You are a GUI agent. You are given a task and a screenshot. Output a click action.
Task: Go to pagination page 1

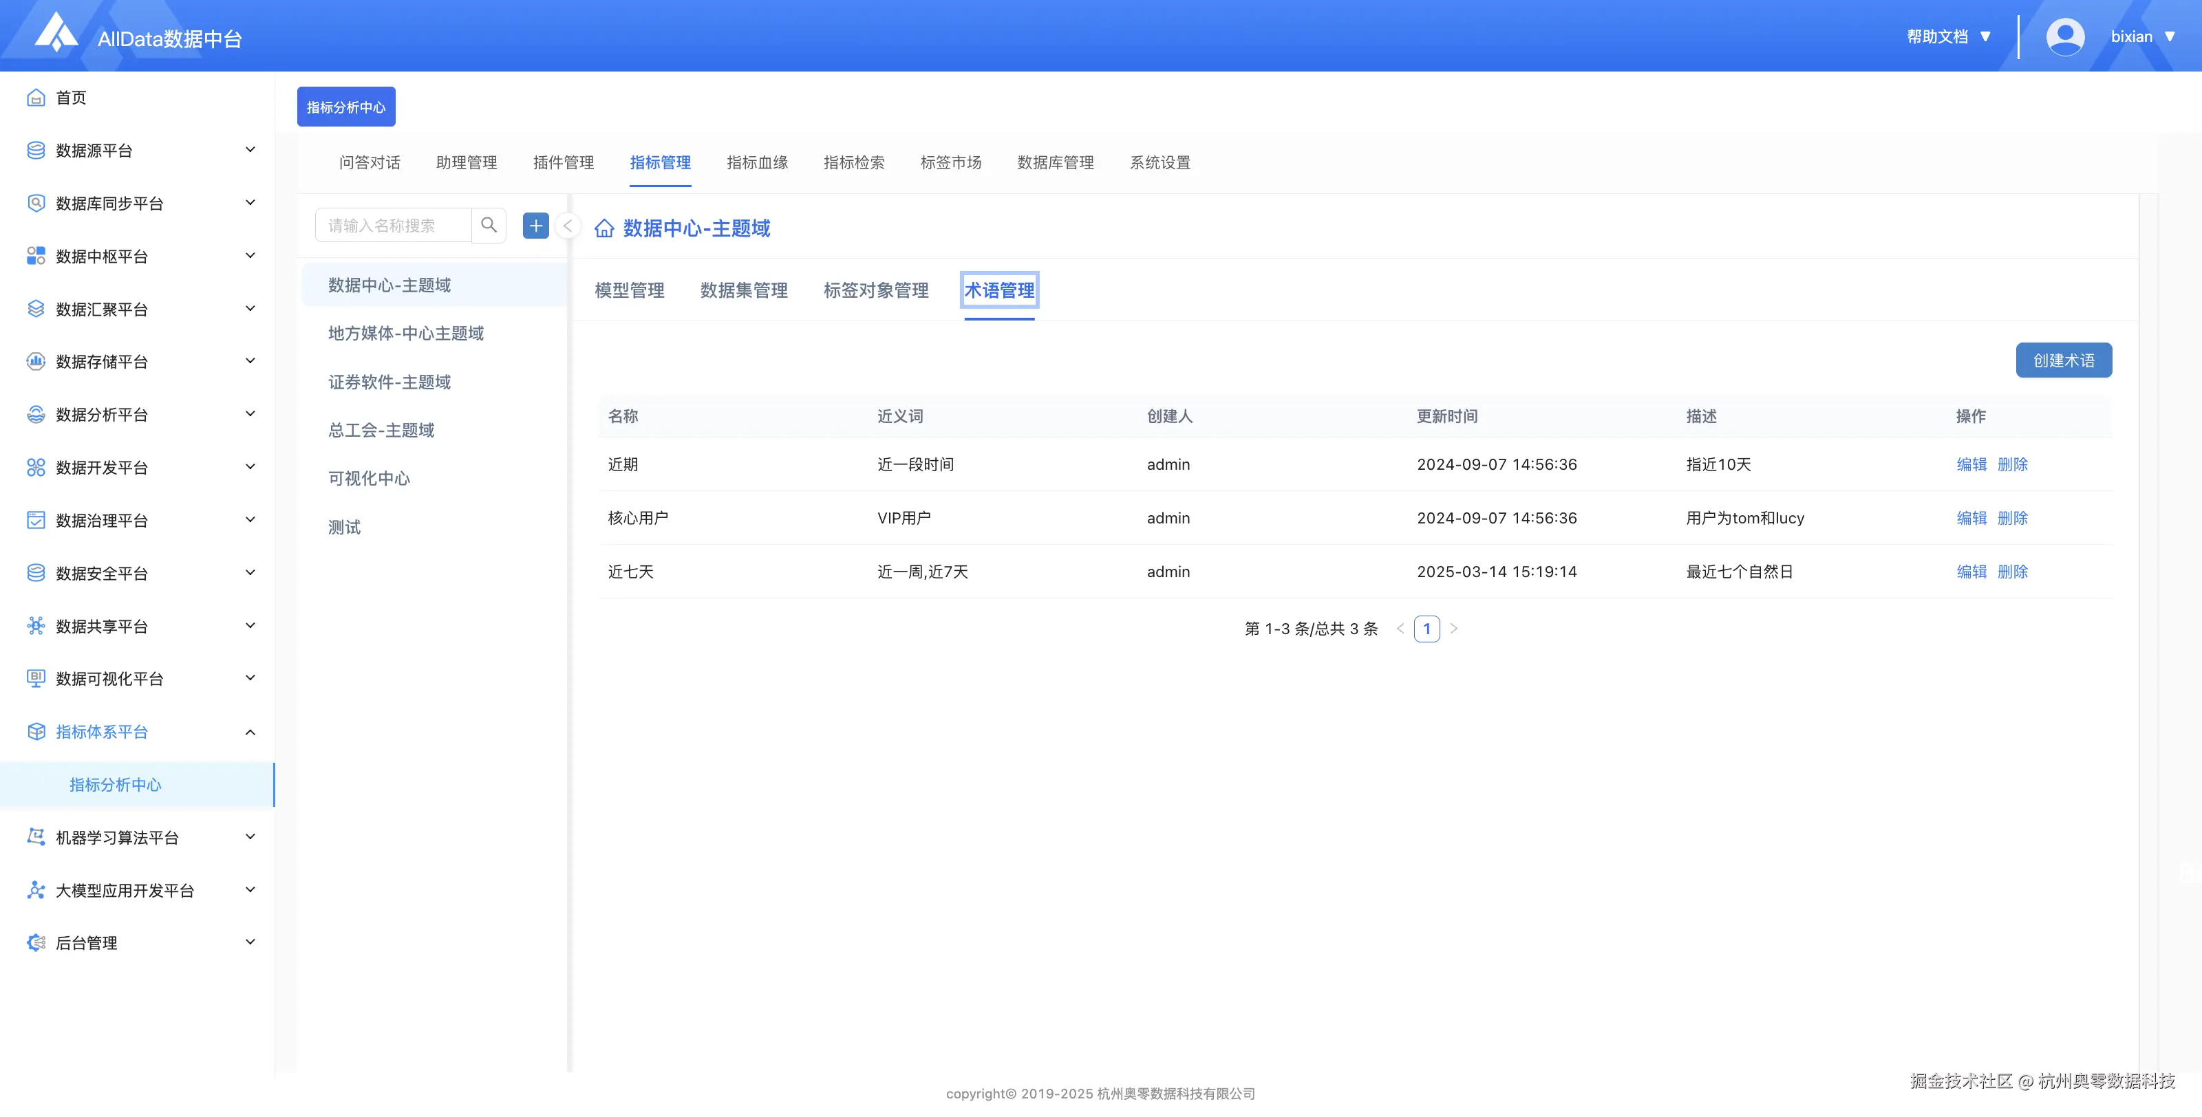coord(1426,629)
